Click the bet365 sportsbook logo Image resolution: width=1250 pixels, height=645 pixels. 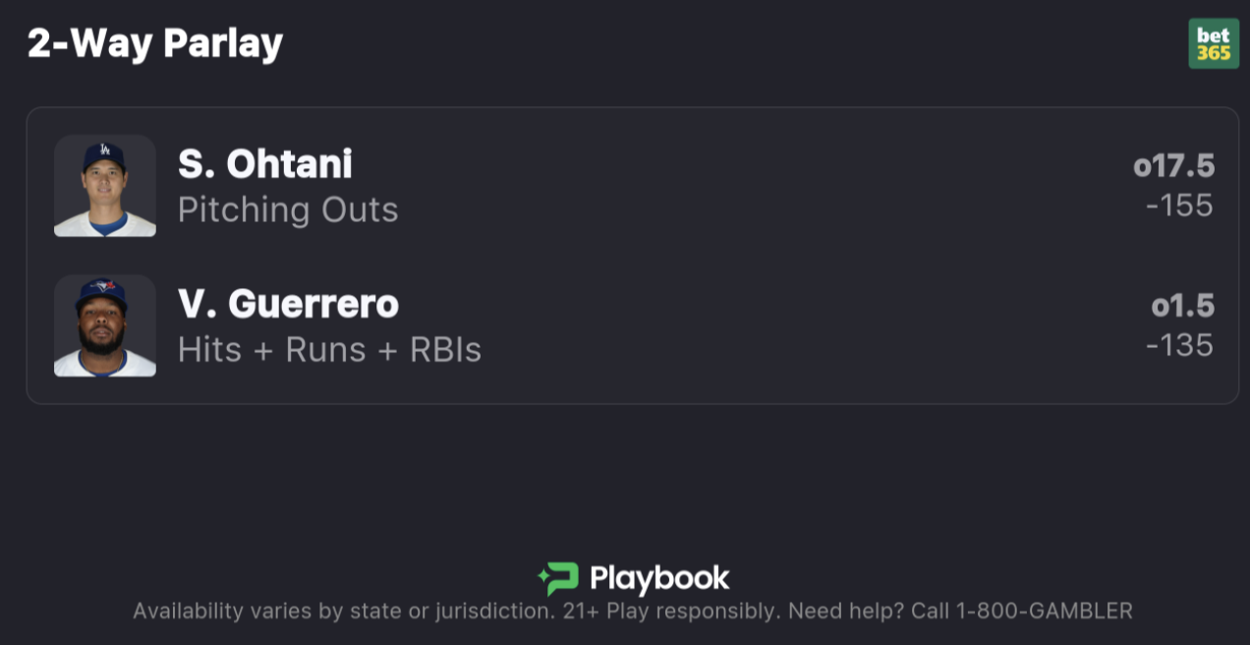pyautogui.click(x=1213, y=44)
